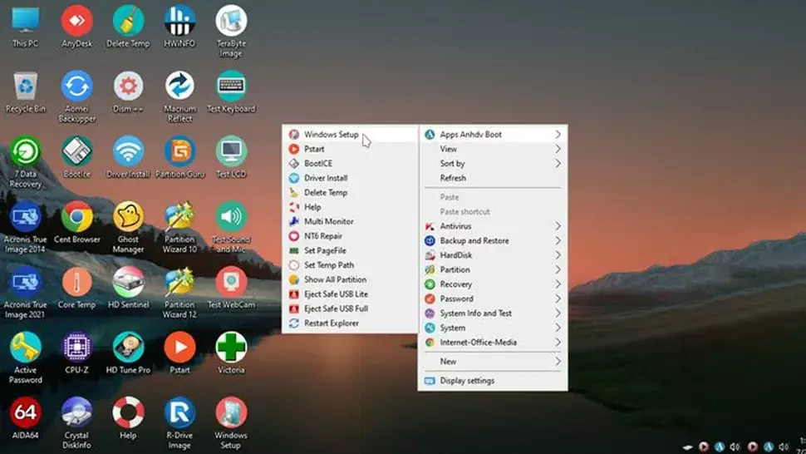Image resolution: width=806 pixels, height=454 pixels.
Task: Click the Partition Guru desktop icon
Action: point(179,153)
